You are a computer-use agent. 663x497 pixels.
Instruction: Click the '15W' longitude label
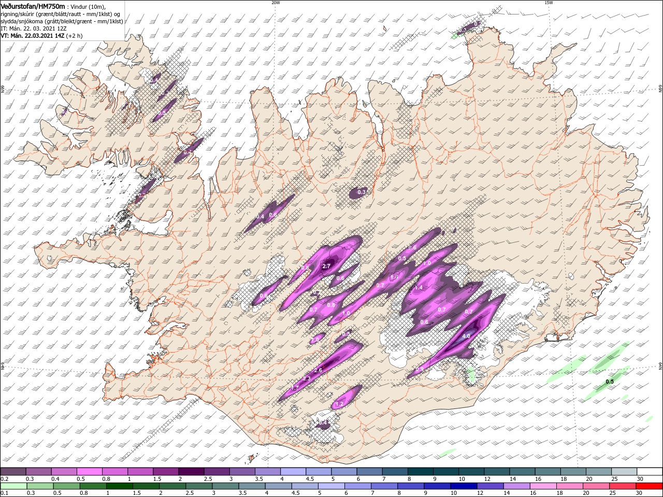[549, 3]
